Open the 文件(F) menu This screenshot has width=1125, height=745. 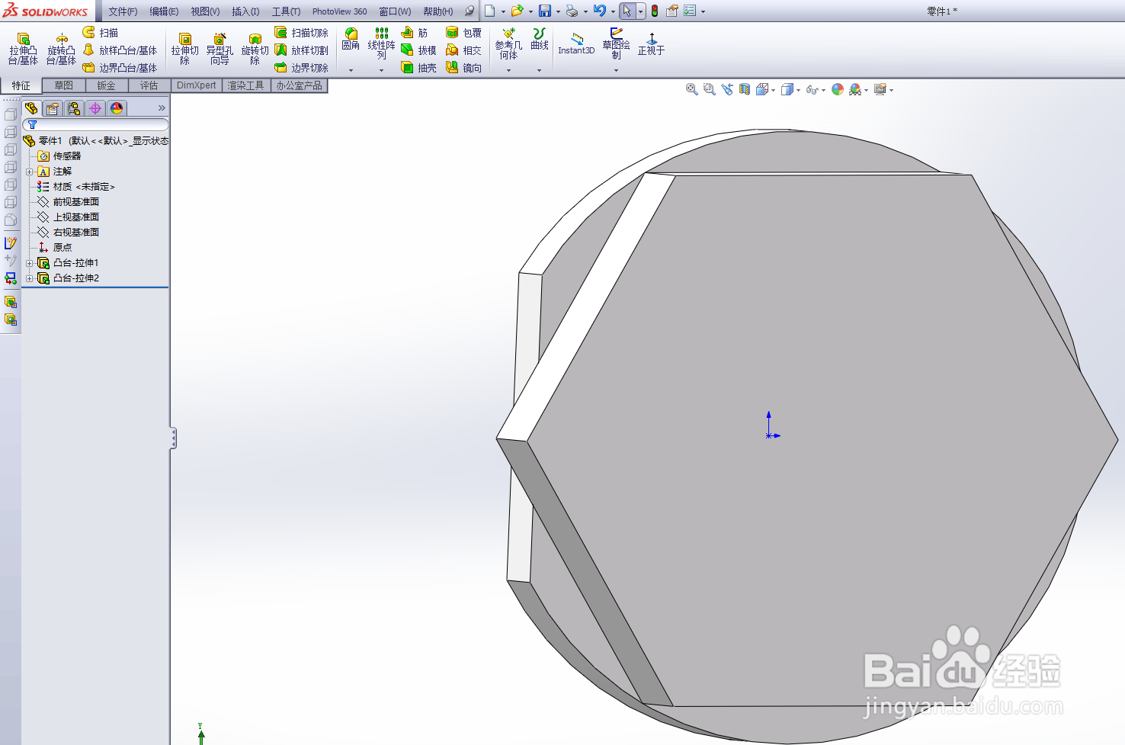pyautogui.click(x=123, y=11)
